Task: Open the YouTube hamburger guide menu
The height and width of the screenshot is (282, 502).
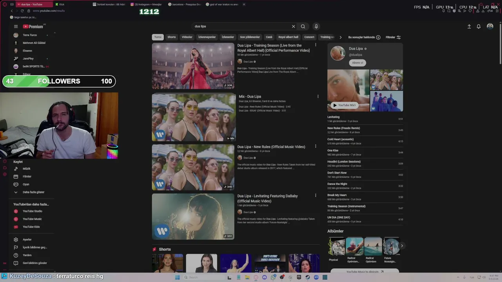Action: pos(16,27)
